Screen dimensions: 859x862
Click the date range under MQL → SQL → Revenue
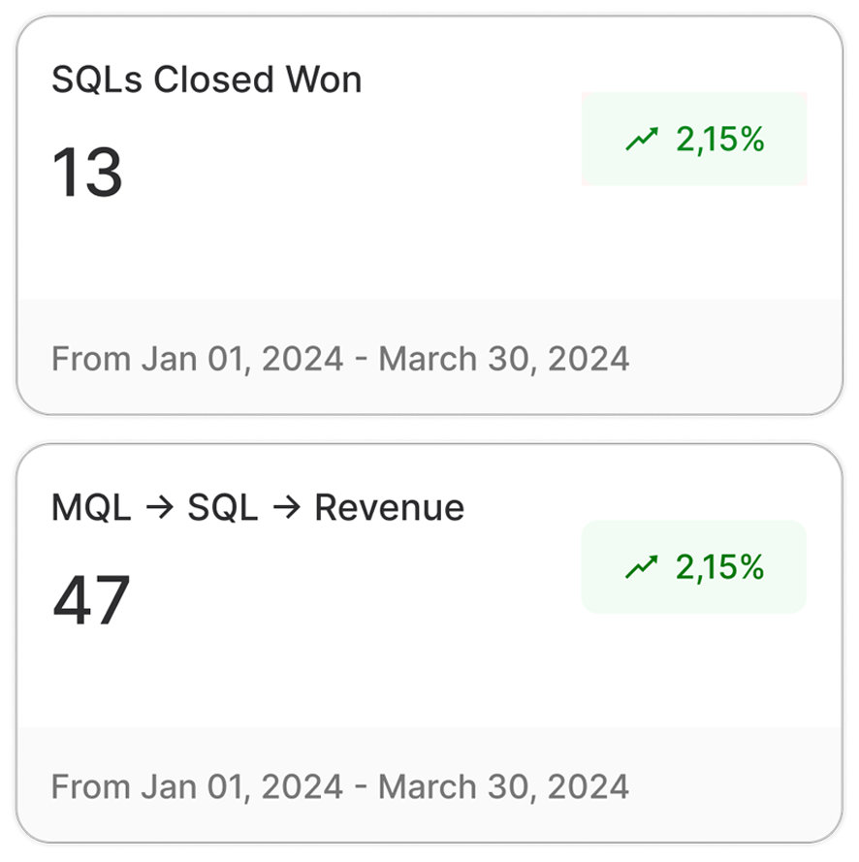pyautogui.click(x=340, y=785)
